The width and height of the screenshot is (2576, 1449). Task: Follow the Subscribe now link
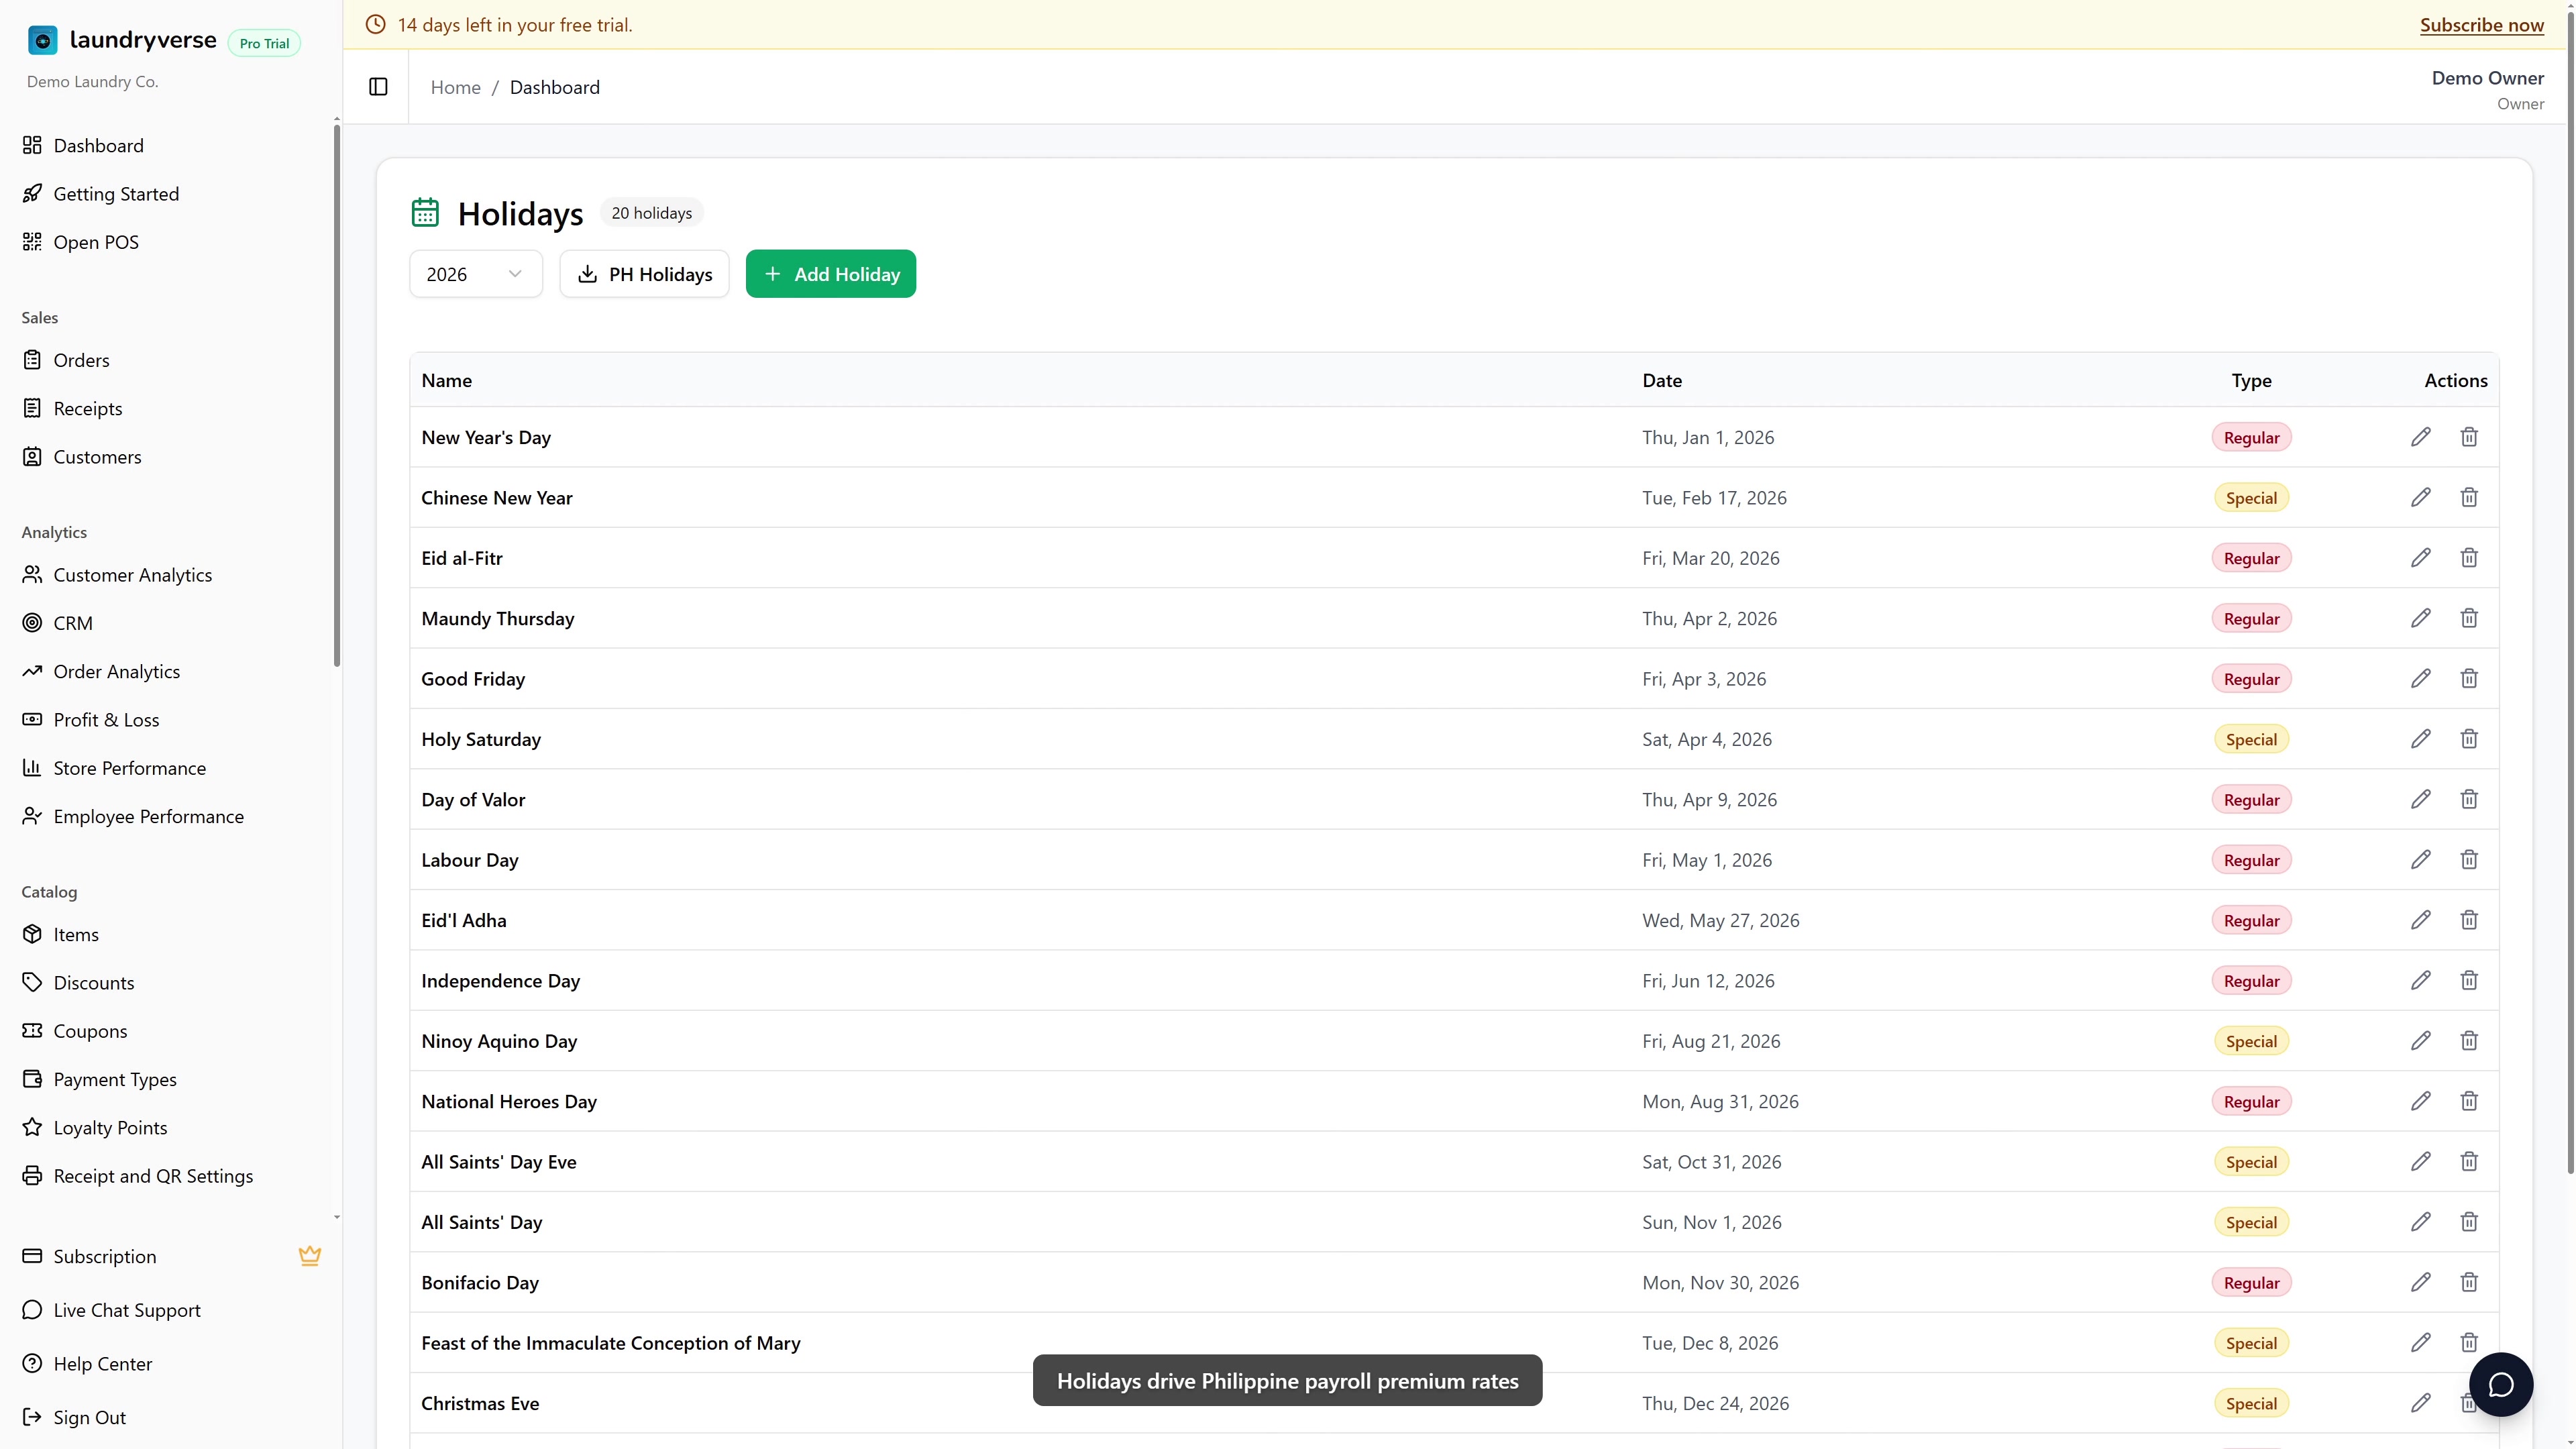pyautogui.click(x=2481, y=25)
